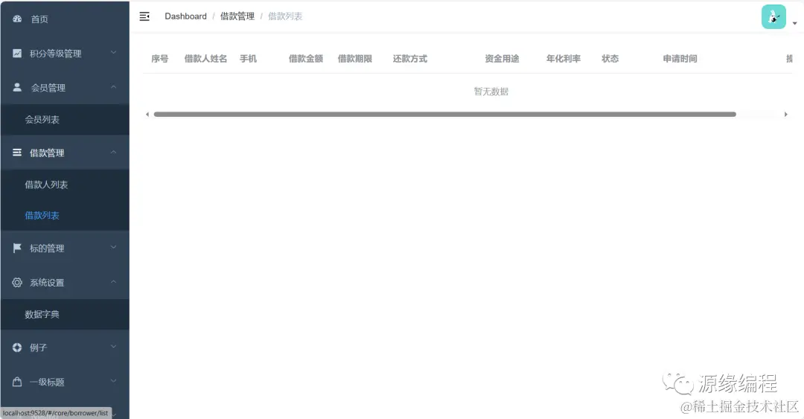804x419 pixels.
Task: Click the flag icon beside 标的管理
Action: (x=17, y=249)
